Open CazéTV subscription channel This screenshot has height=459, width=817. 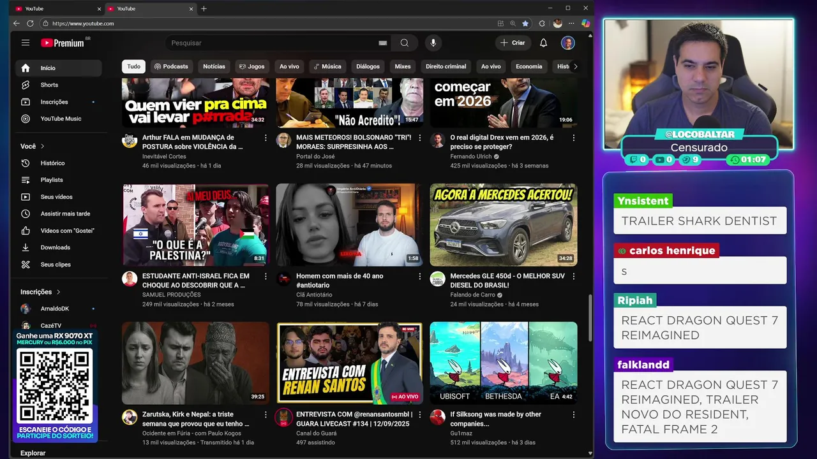point(59,326)
